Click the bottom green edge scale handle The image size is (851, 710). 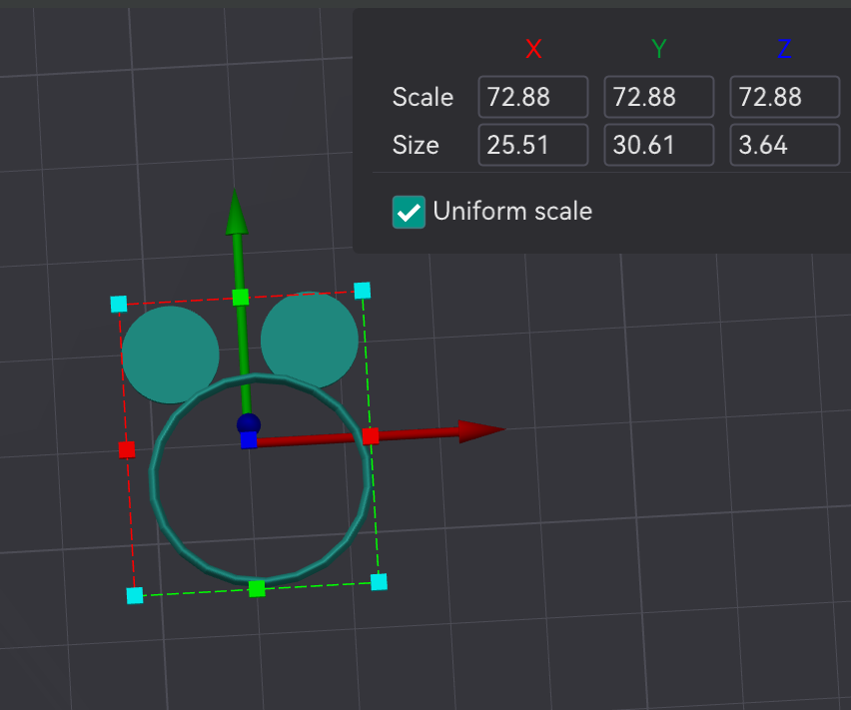click(x=257, y=588)
